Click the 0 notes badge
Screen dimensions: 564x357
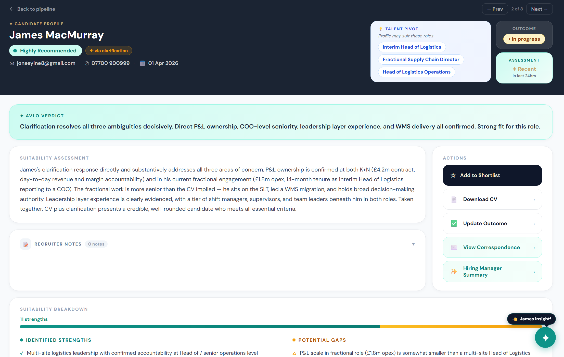(96, 244)
